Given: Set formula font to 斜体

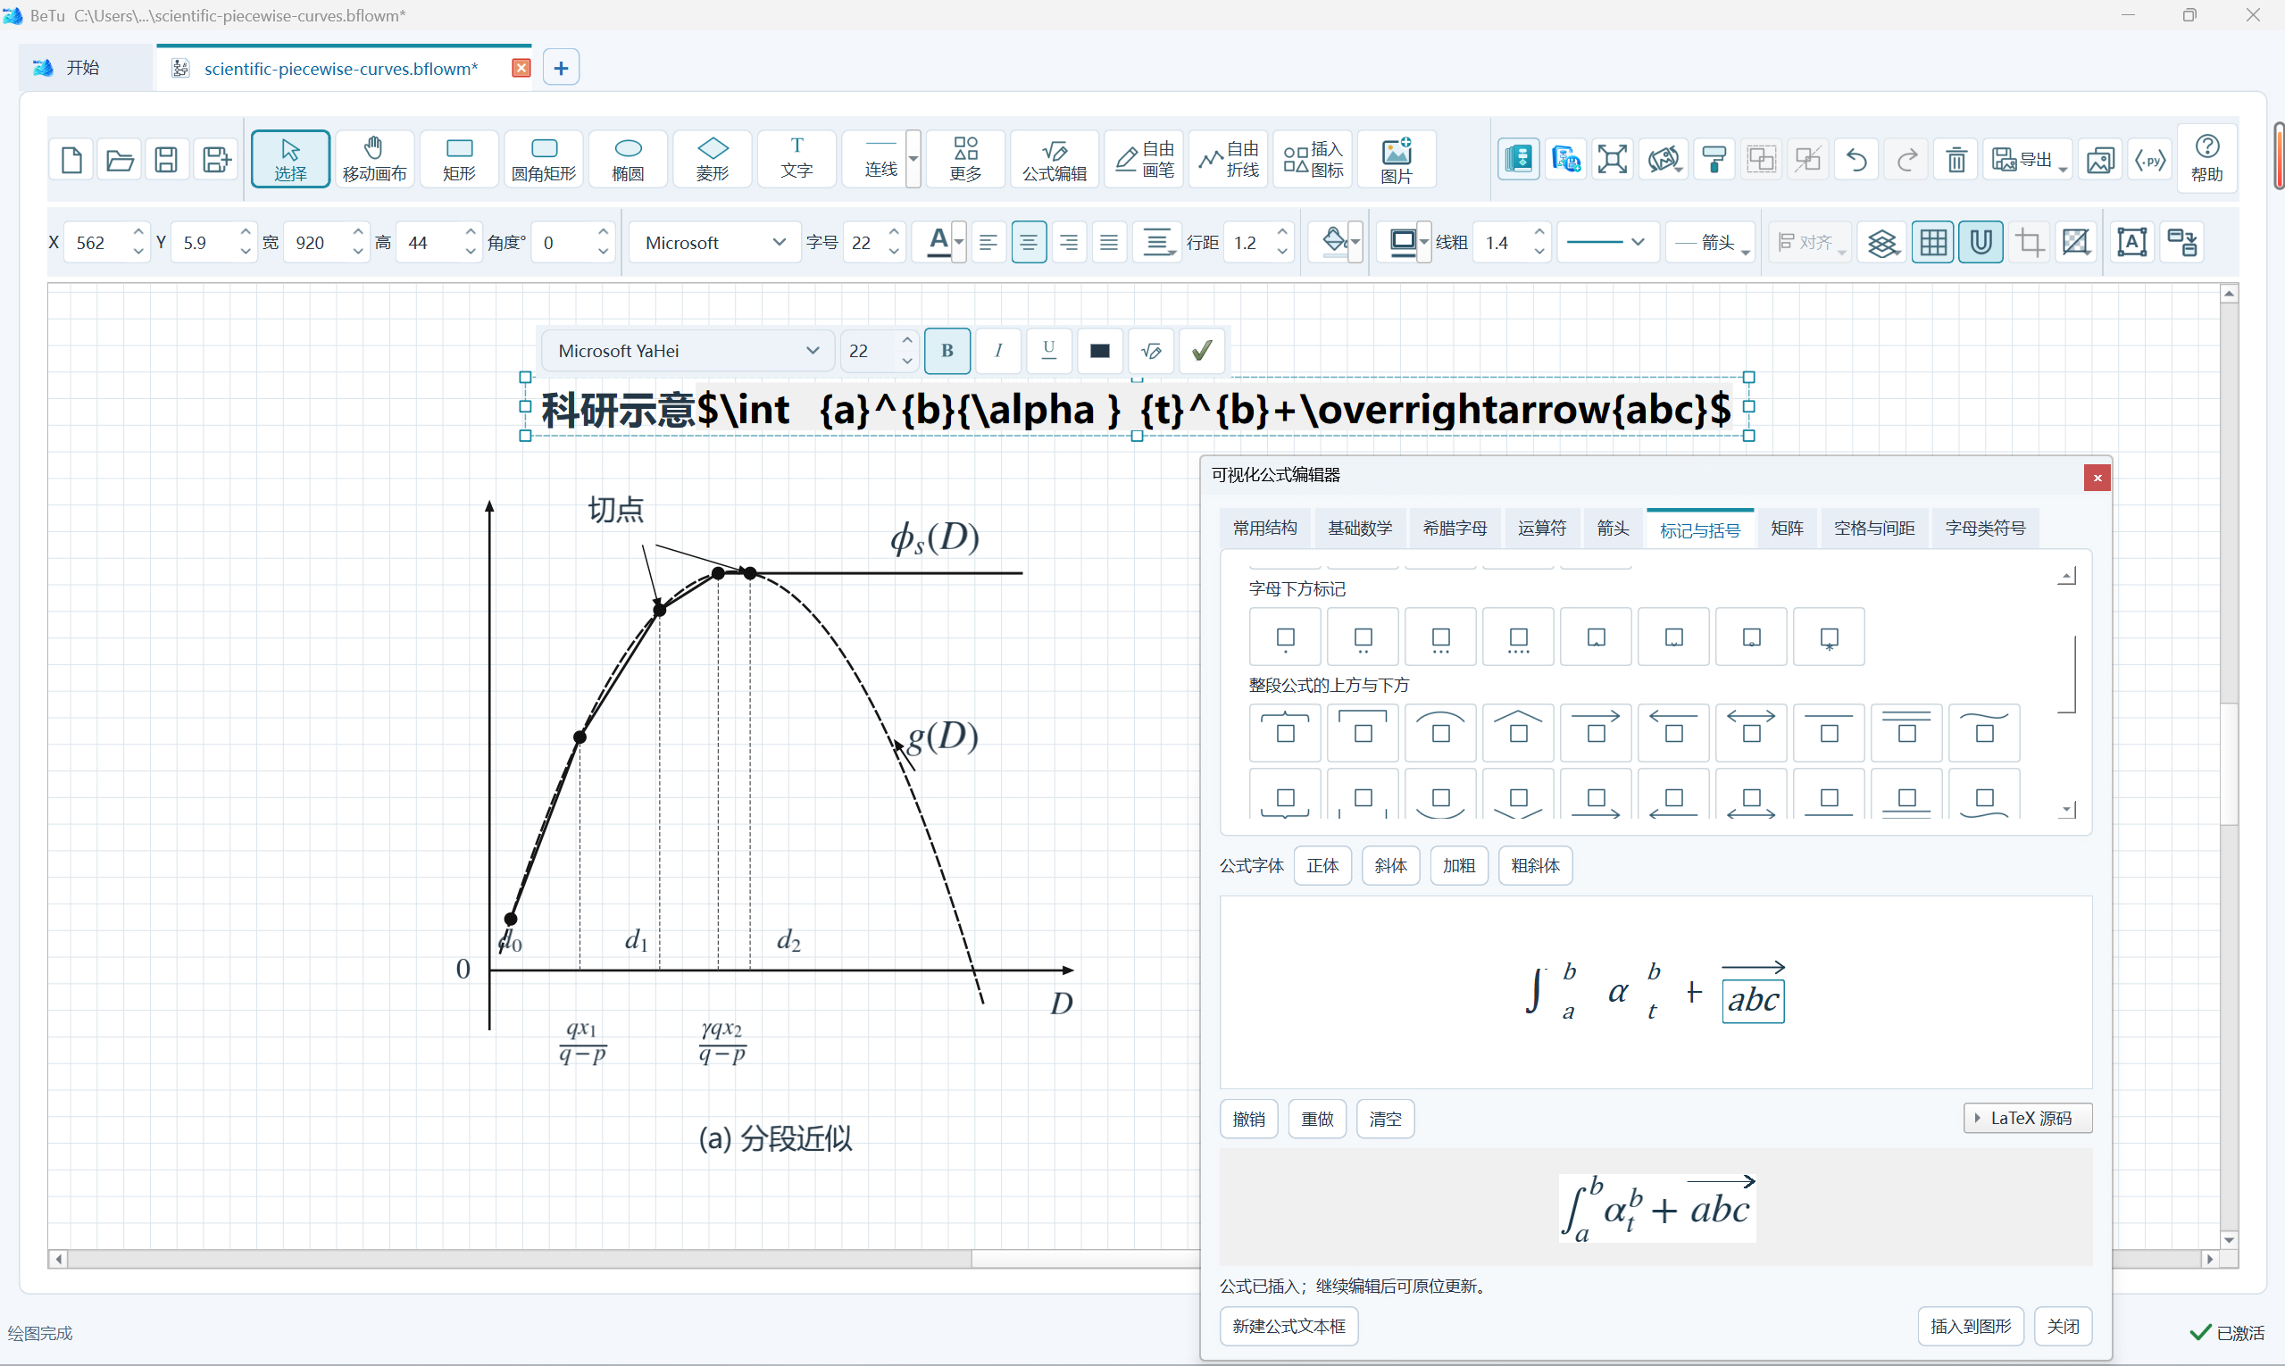Looking at the screenshot, I should click(x=1391, y=866).
